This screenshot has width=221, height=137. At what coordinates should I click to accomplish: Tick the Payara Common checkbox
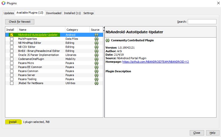click(12, 71)
